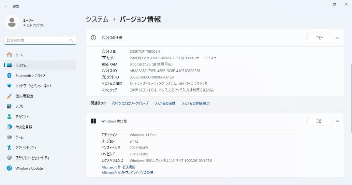Open 時刻と言語 settings
This screenshot has width=352, height=185.
click(40, 127)
